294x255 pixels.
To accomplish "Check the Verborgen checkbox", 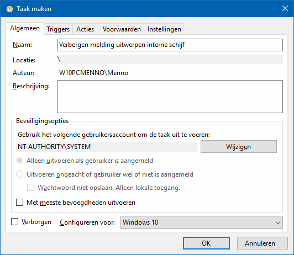I will pos(14,222).
